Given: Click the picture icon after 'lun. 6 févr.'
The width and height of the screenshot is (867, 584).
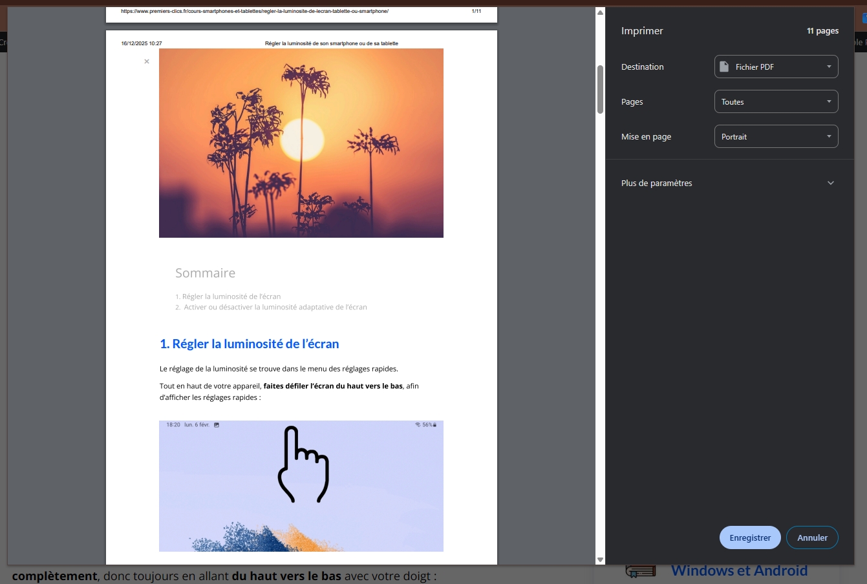Looking at the screenshot, I should pyautogui.click(x=217, y=425).
